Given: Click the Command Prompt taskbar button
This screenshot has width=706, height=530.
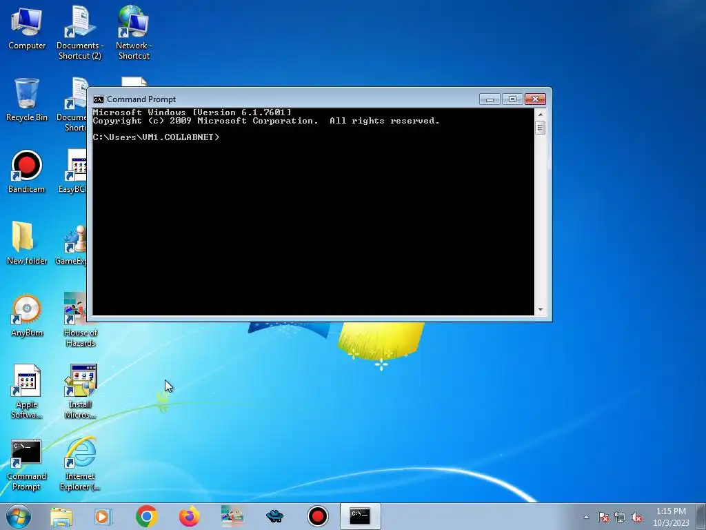Looking at the screenshot, I should (360, 516).
